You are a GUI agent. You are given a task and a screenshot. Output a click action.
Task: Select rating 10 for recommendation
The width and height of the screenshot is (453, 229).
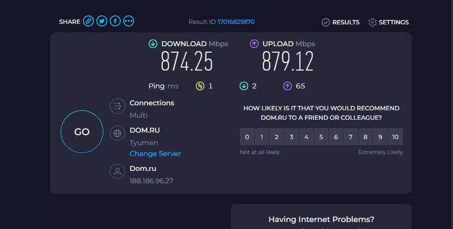click(x=395, y=137)
